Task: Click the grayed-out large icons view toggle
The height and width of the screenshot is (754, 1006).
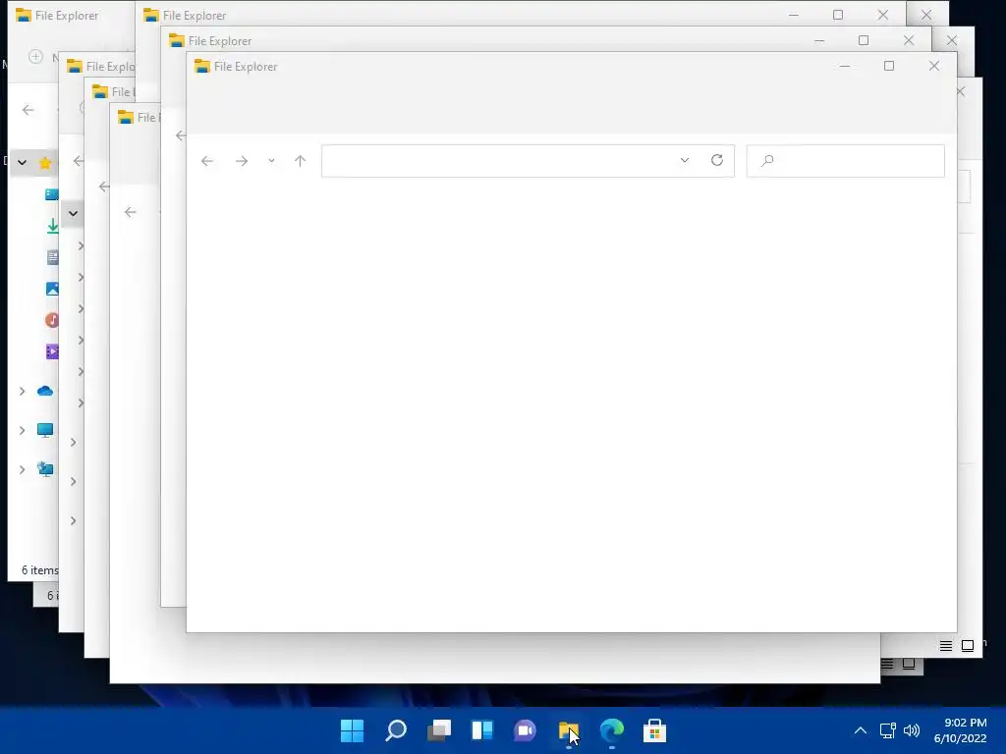Action: point(909,664)
